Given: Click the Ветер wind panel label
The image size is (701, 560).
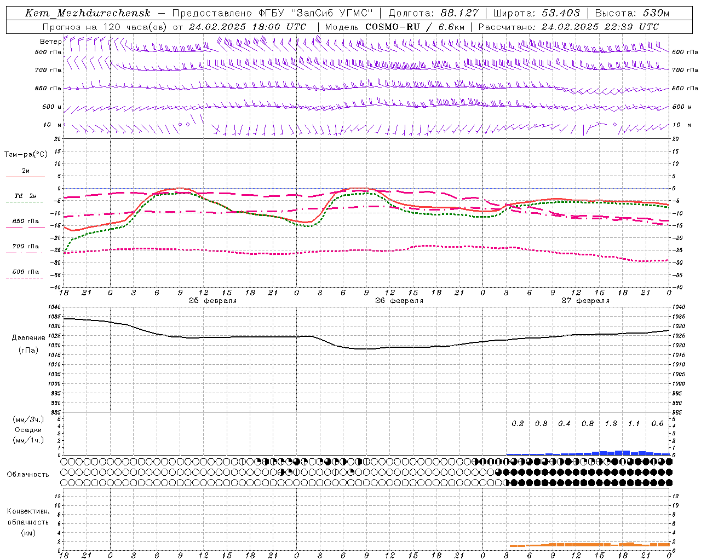Looking at the screenshot, I should pos(50,42).
